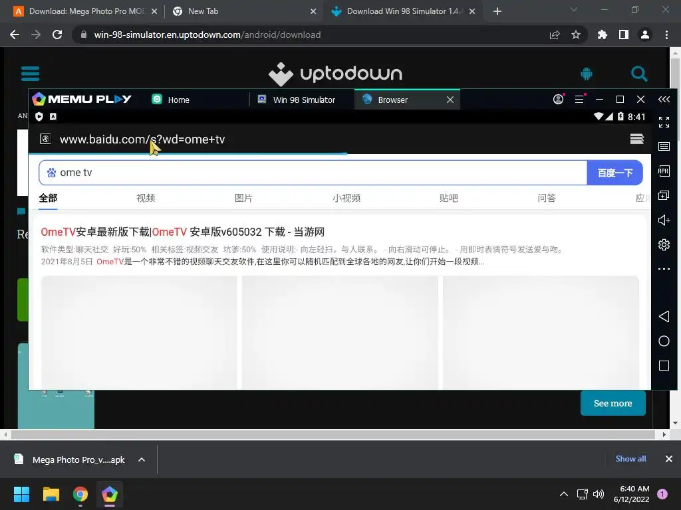Click the Chrome horizontal scrollbar
Viewport: 681px width, 510px height.
point(333,434)
